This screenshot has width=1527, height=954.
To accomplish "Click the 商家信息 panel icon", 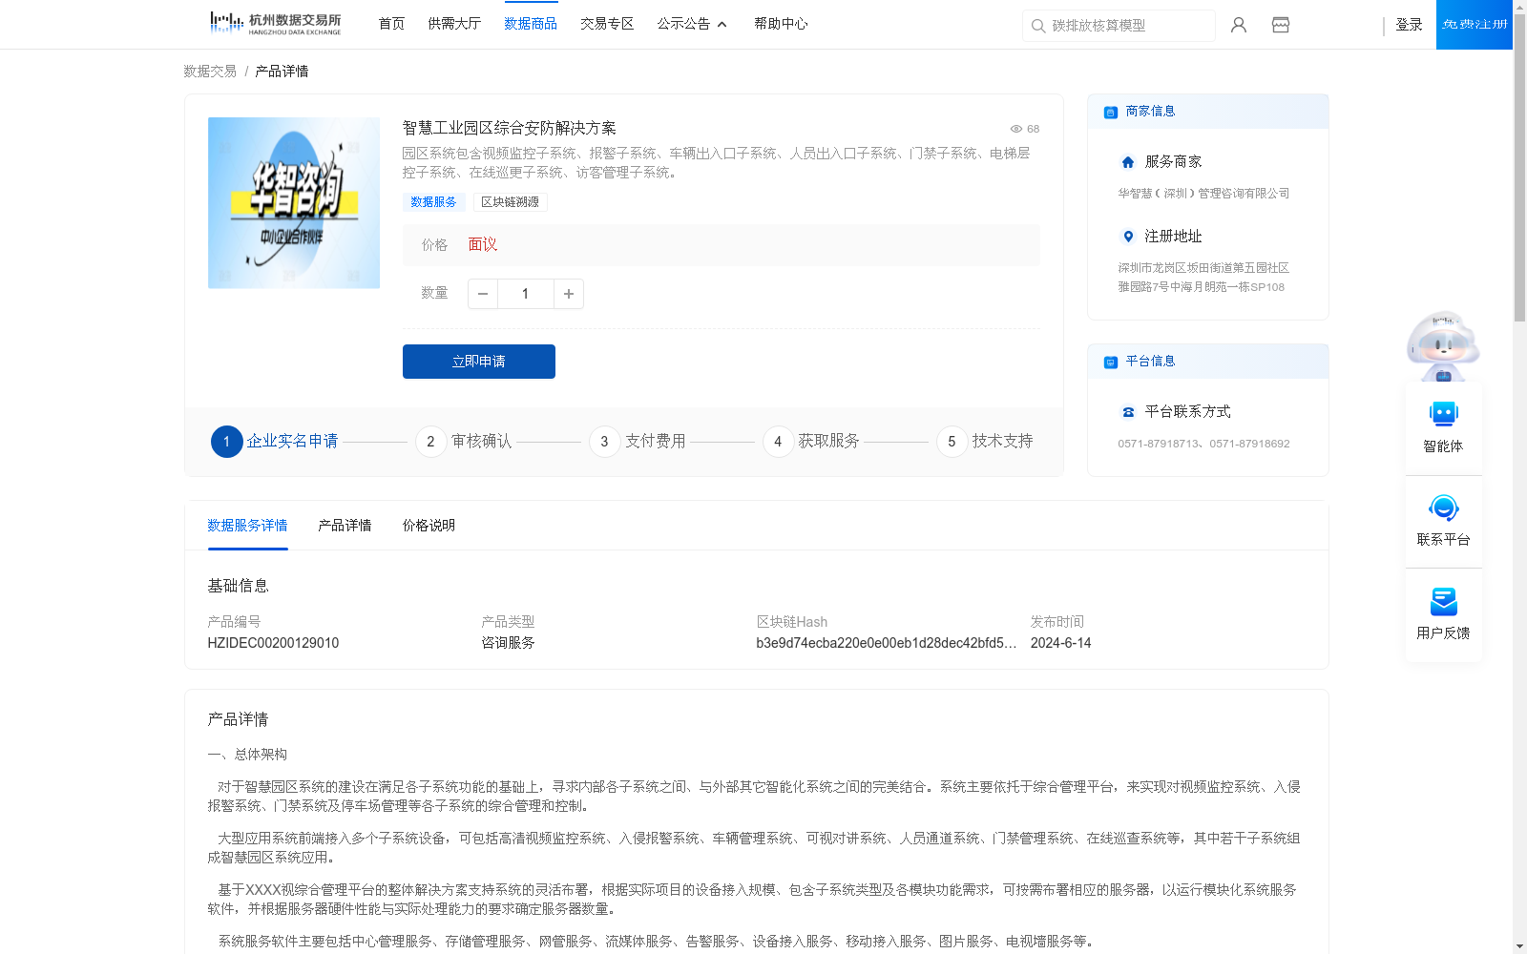I will [1111, 112].
